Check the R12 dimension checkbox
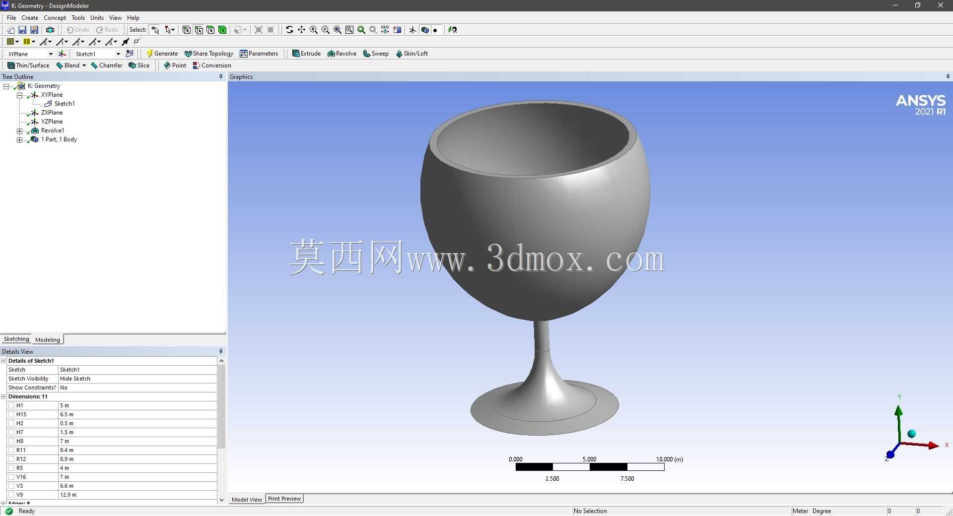The width and height of the screenshot is (953, 516). pos(11,459)
